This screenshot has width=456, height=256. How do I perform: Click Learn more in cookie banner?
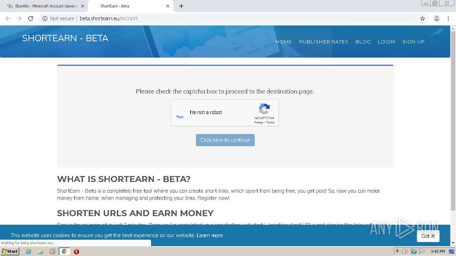209,235
